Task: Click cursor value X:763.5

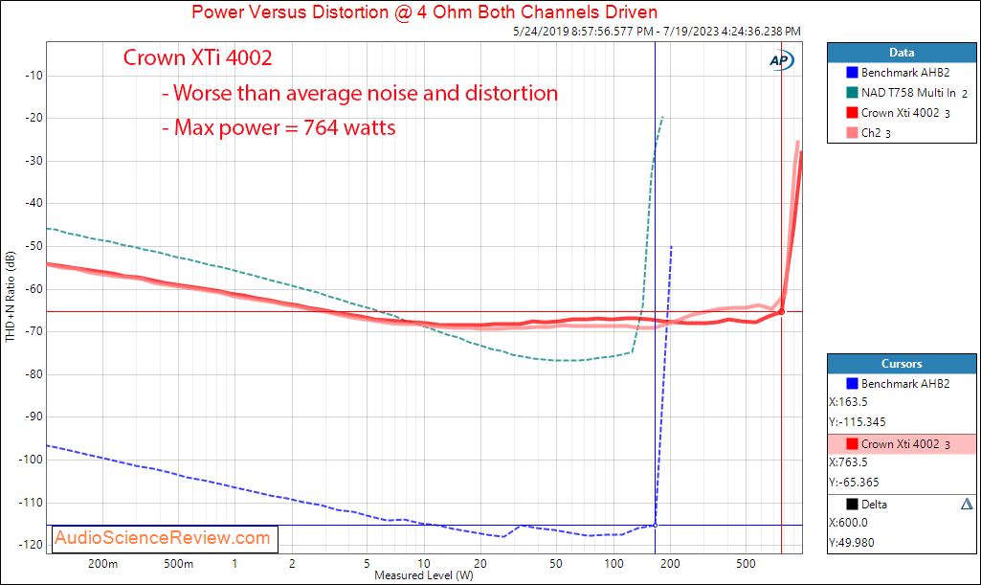Action: point(848,462)
